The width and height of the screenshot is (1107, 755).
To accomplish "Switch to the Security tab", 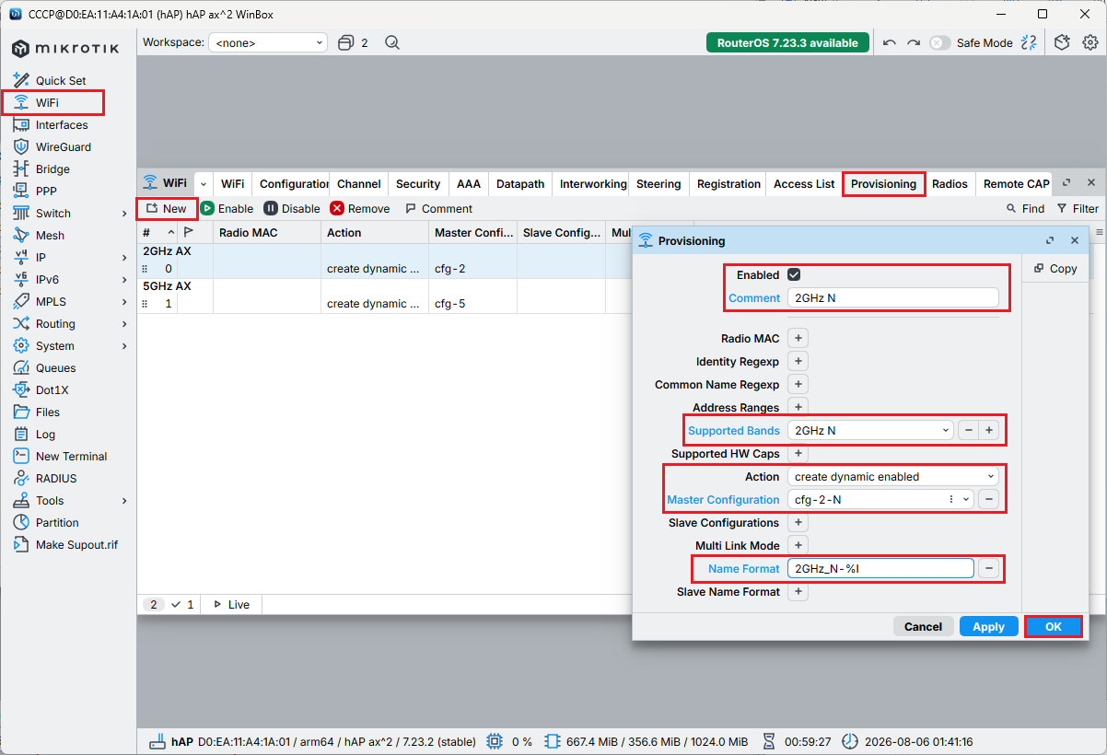I will tap(418, 184).
